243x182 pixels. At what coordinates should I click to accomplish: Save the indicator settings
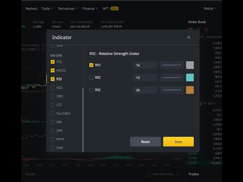click(178, 142)
